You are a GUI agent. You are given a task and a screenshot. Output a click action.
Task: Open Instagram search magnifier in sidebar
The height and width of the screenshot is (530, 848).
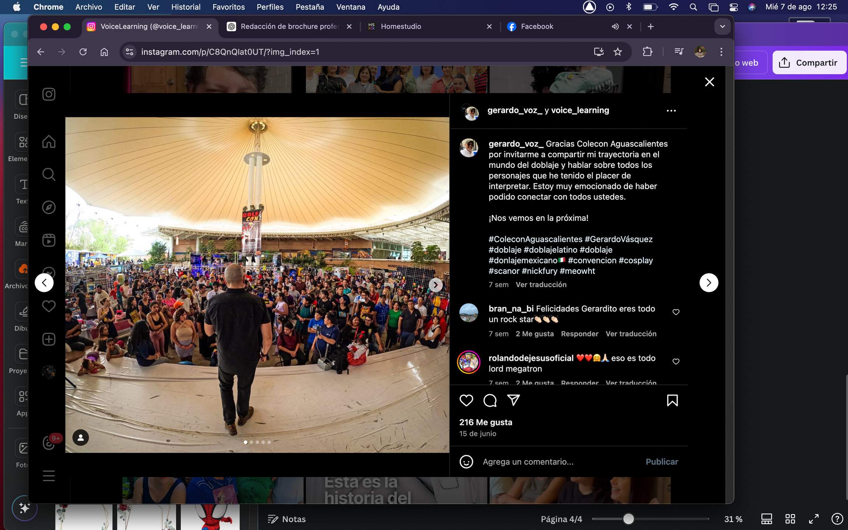point(49,174)
